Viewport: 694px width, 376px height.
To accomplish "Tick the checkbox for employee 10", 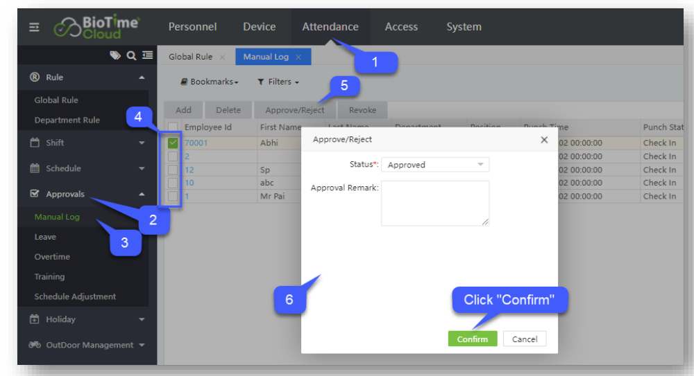I will click(x=173, y=183).
